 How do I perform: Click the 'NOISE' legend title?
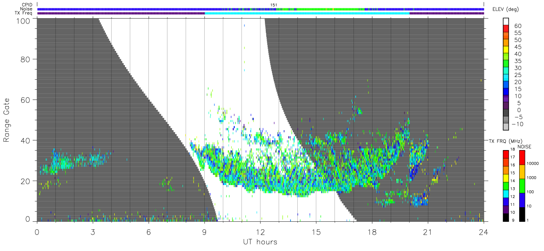524,146
